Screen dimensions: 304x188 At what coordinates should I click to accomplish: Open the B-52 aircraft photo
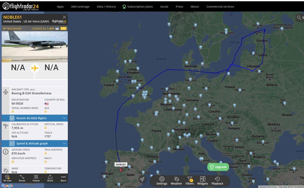[35, 46]
